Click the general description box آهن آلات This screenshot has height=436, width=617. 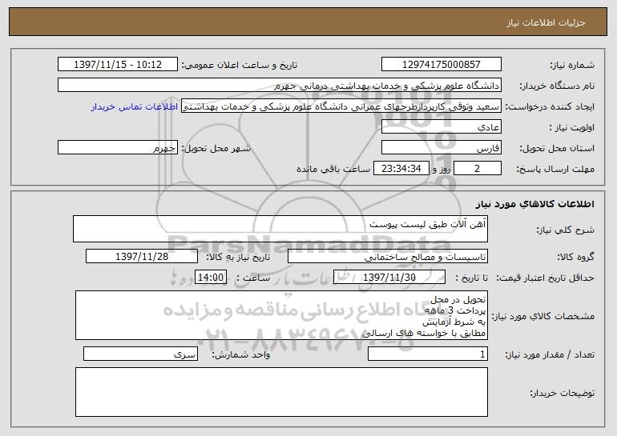[280, 229]
